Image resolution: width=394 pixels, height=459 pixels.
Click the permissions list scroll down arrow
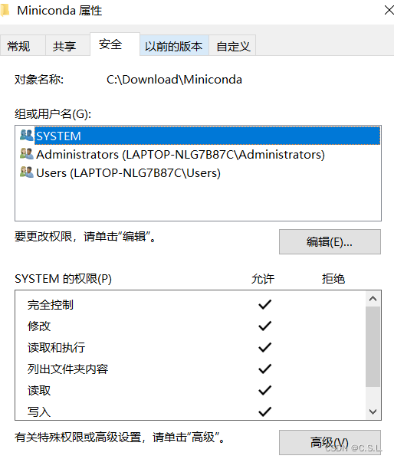373,411
